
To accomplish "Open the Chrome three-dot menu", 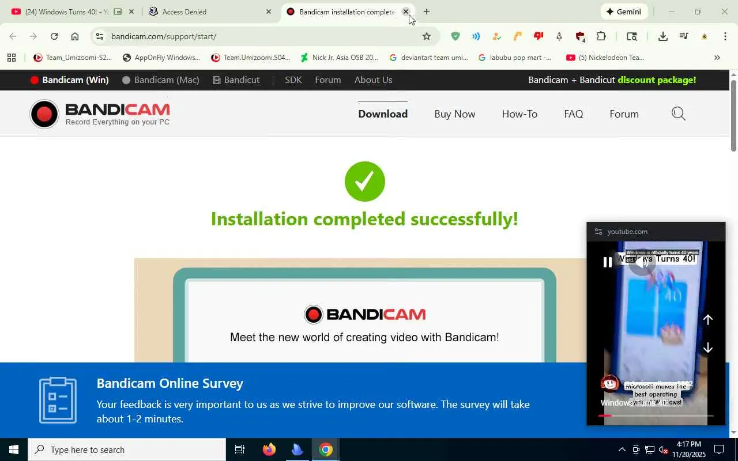I will point(725,36).
